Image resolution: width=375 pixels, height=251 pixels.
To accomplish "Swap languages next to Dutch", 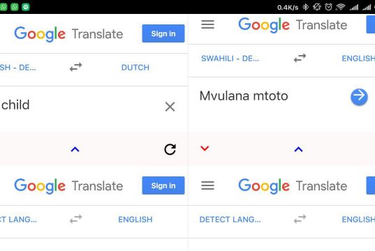I will pyautogui.click(x=76, y=67).
